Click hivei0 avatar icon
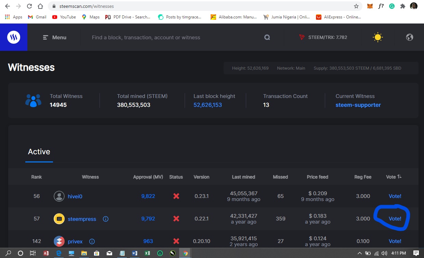This screenshot has width=424, height=258. point(59,196)
